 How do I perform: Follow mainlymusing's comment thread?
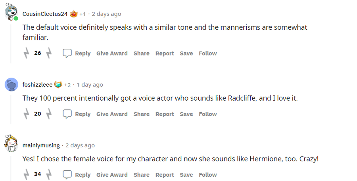208,174
